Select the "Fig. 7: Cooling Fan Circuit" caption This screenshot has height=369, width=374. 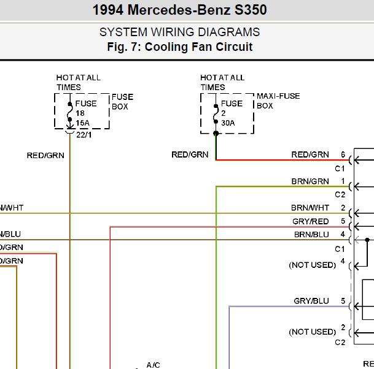click(x=179, y=47)
